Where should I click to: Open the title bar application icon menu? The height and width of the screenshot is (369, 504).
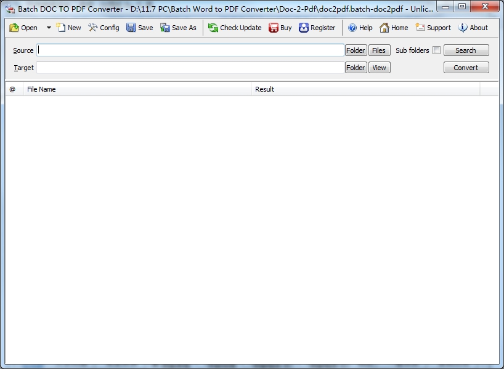pos(10,9)
